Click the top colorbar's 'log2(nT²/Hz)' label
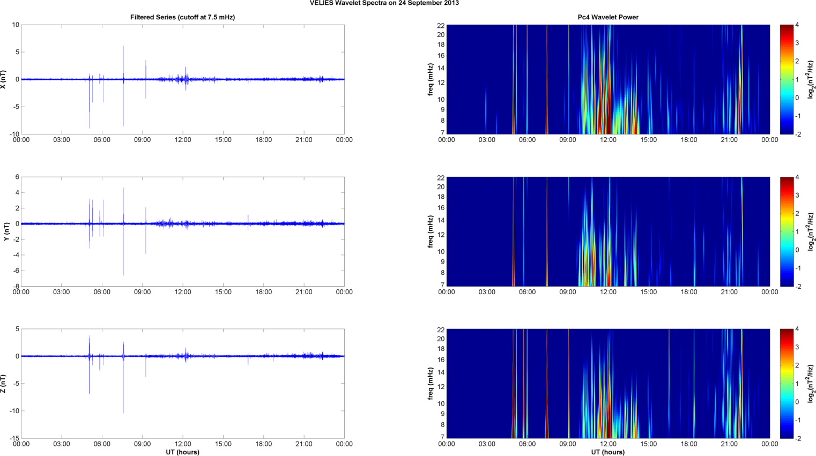Viewport: 816px width, 456px height. click(811, 79)
